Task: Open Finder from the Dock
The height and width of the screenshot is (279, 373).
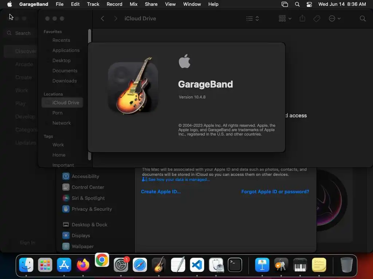Action: (x=26, y=264)
